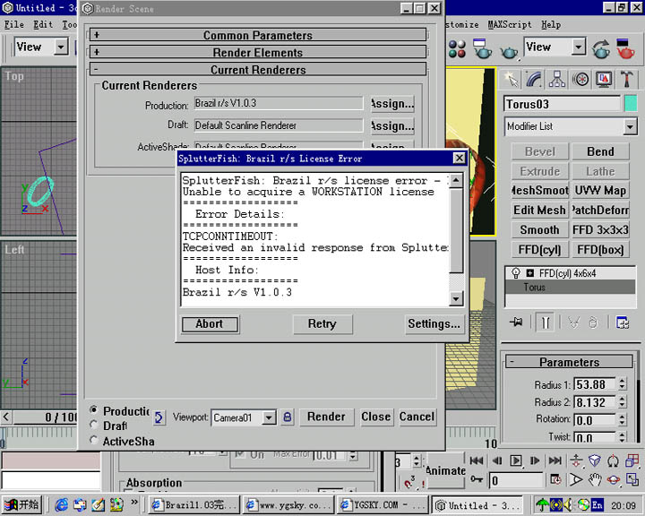Screen dimensions: 645x516
Task: Click Abort in license error dialog
Action: [210, 324]
